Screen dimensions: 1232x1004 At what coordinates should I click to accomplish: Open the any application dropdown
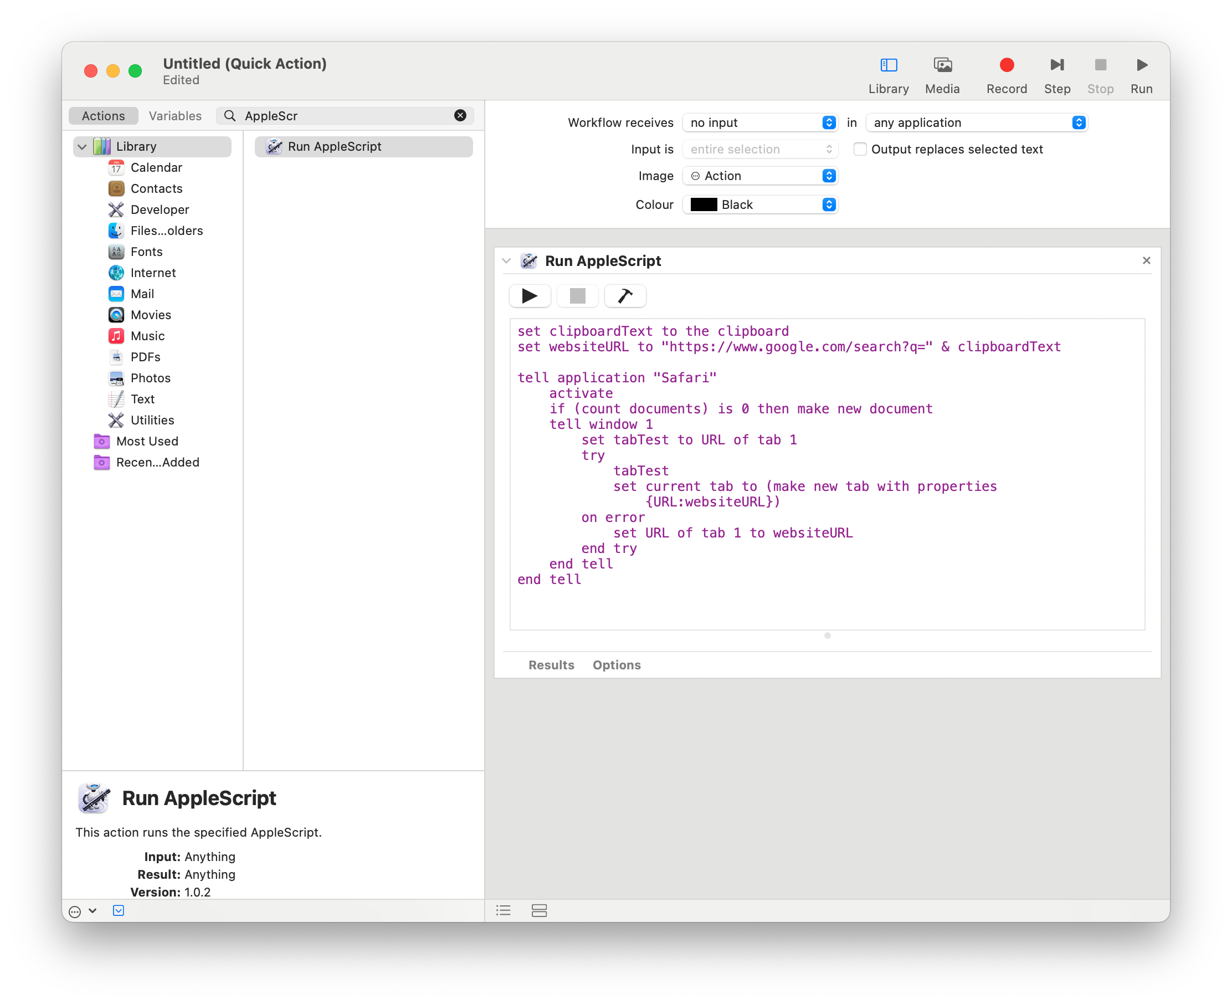pyautogui.click(x=976, y=122)
